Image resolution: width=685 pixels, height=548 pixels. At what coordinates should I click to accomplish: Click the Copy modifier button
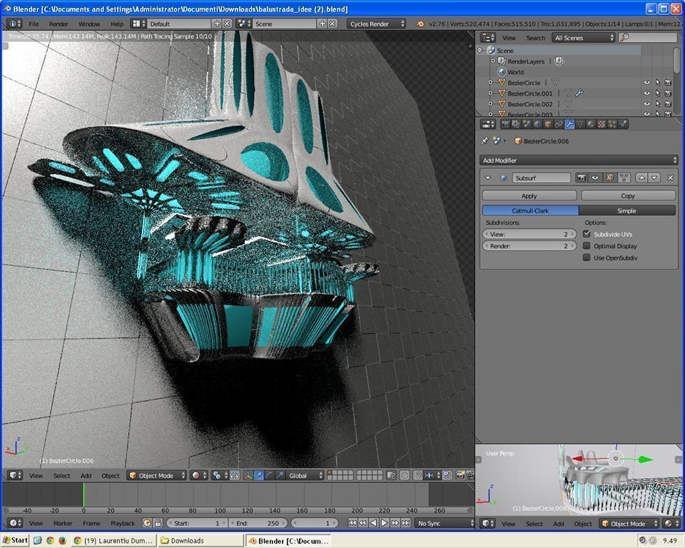(x=628, y=196)
